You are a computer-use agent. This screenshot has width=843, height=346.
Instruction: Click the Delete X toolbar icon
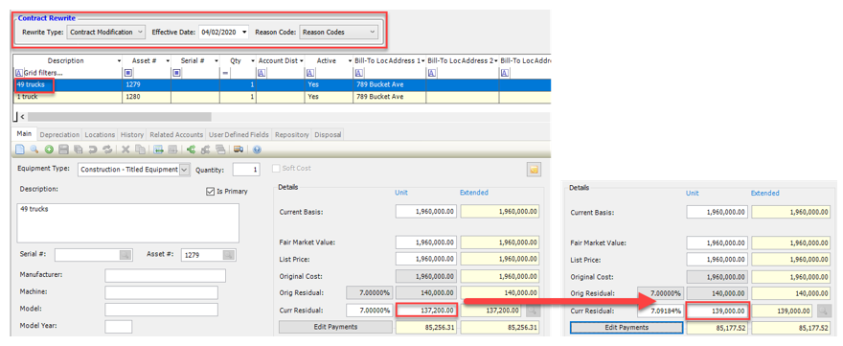125,150
